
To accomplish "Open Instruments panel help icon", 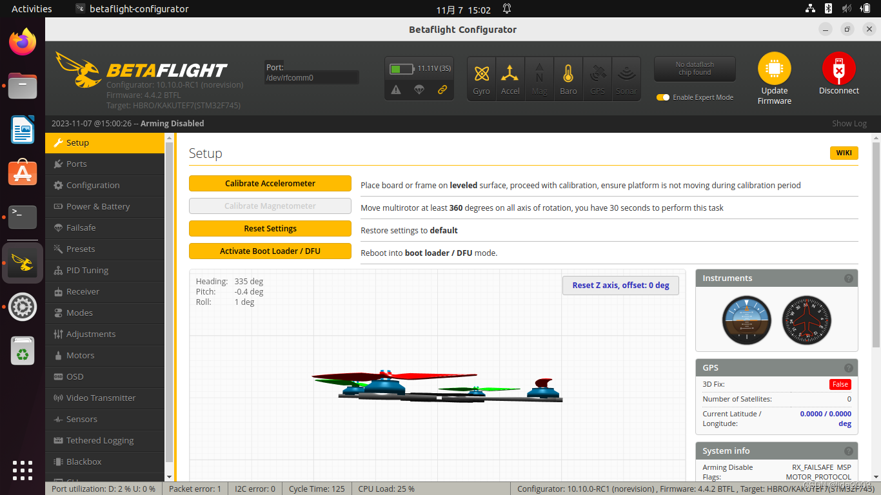I will tap(849, 278).
